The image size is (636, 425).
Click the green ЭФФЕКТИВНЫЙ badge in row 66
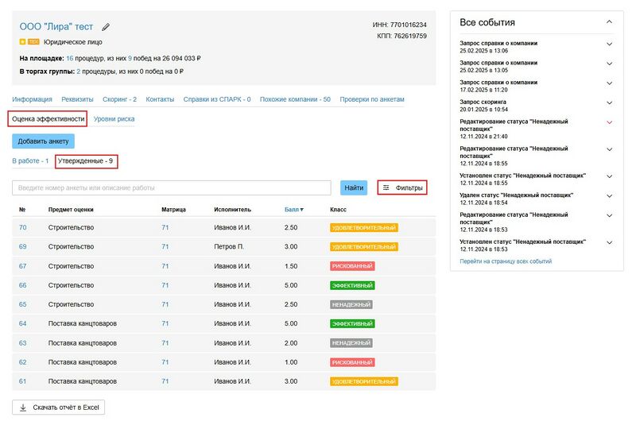[x=352, y=285]
